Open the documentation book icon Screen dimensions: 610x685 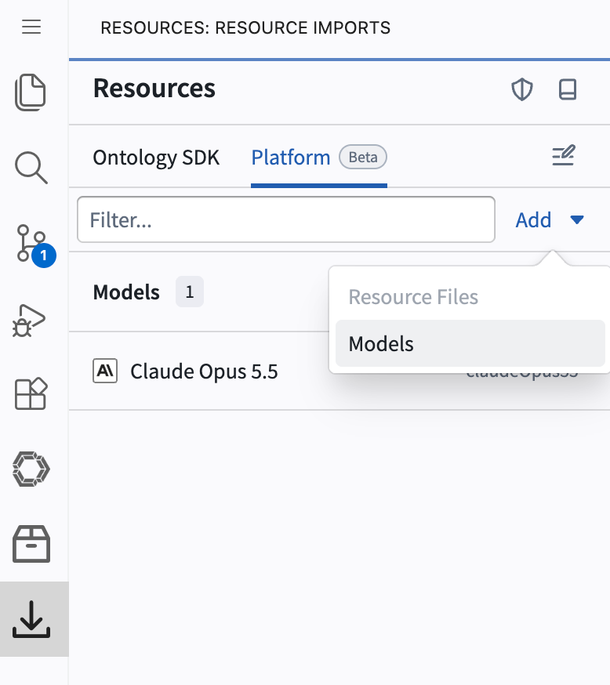[568, 89]
